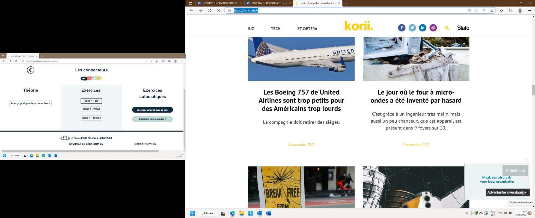This screenshot has width=535, height=218.
Task: Open the Wi-Fi network tray icon
Action: pos(501,213)
